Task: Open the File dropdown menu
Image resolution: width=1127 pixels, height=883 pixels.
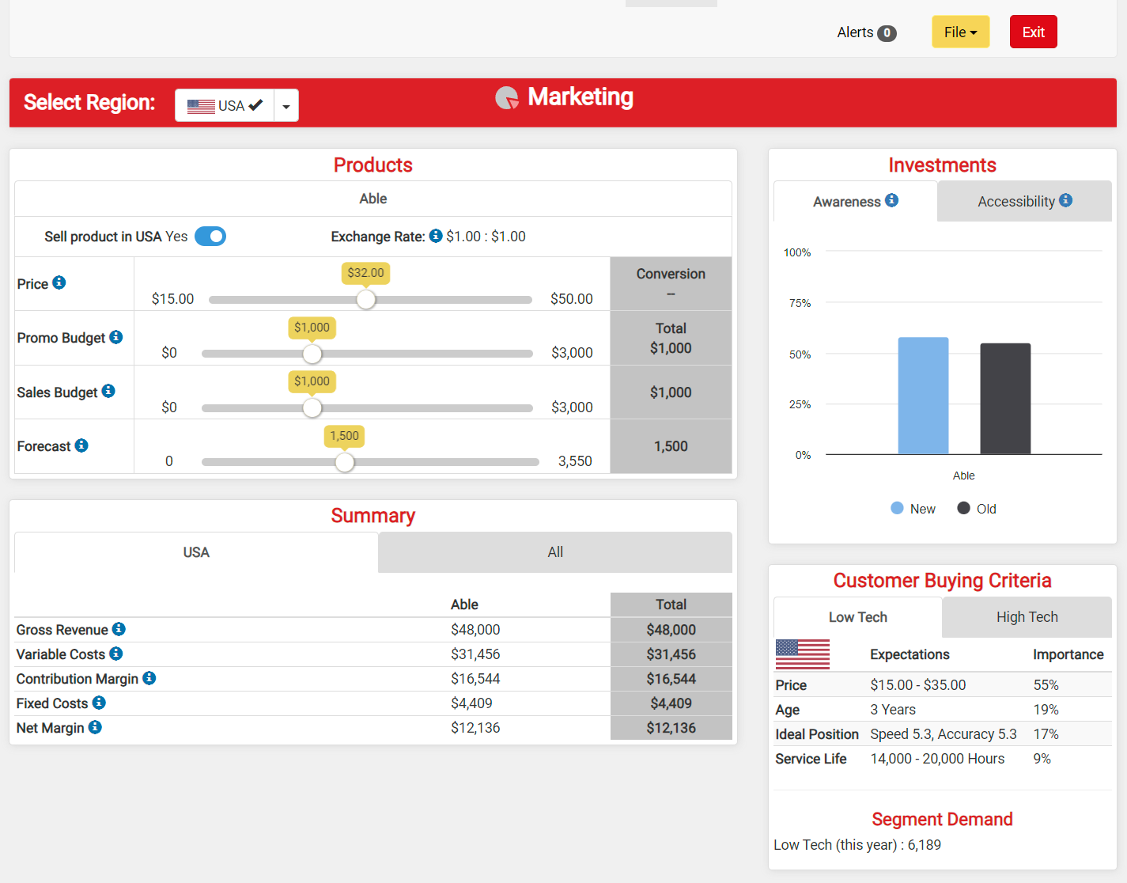Action: (x=960, y=32)
